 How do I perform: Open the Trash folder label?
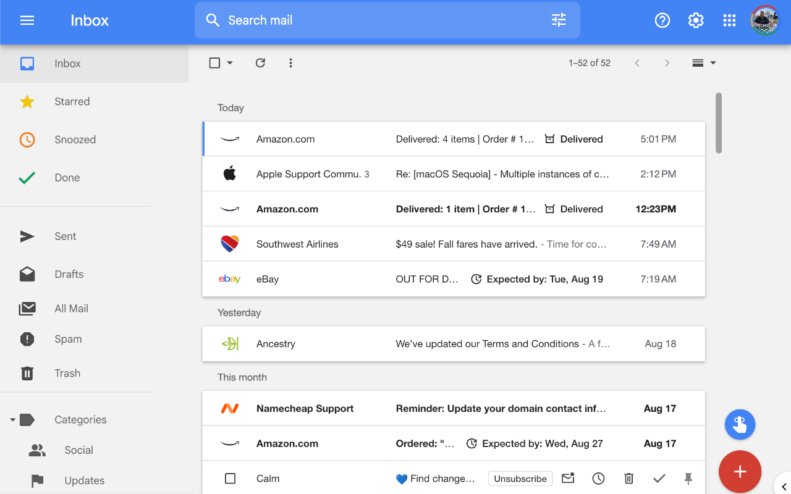point(67,373)
